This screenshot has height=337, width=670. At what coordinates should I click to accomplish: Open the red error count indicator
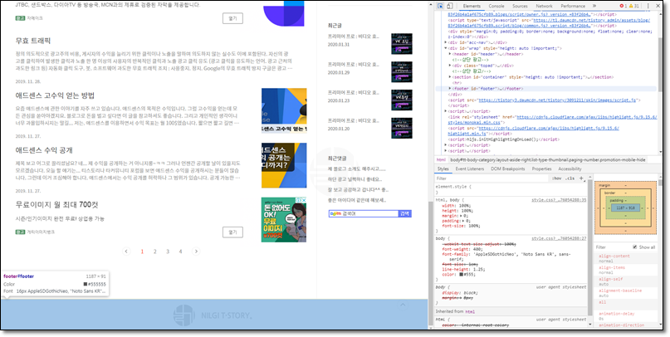624,6
